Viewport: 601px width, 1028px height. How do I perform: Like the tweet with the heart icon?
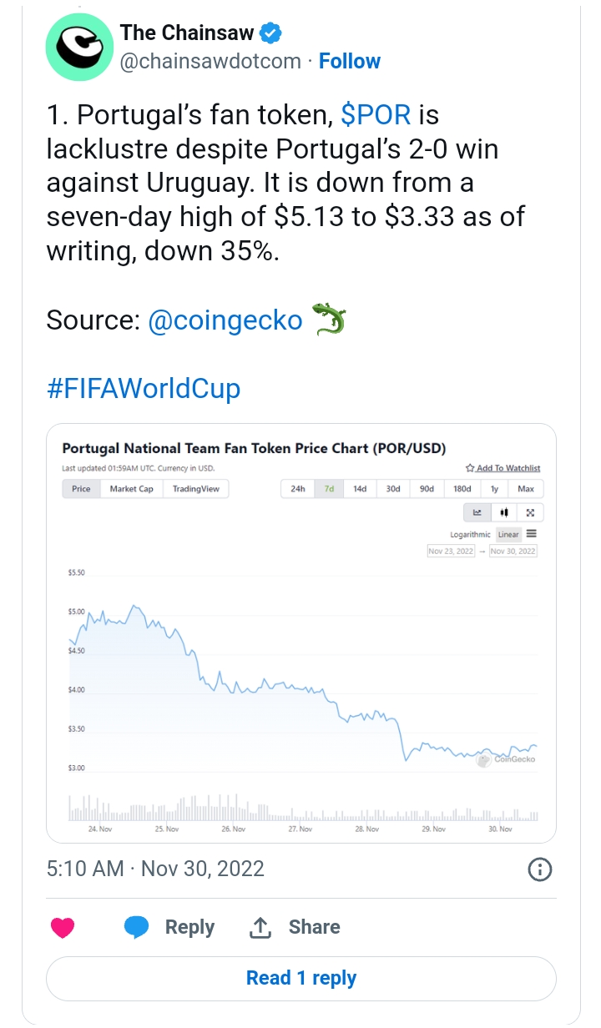63,927
